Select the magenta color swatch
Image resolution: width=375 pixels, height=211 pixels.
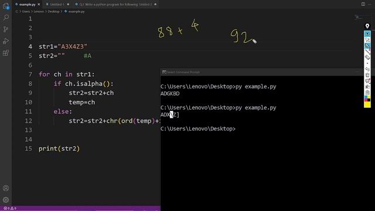tap(366, 100)
